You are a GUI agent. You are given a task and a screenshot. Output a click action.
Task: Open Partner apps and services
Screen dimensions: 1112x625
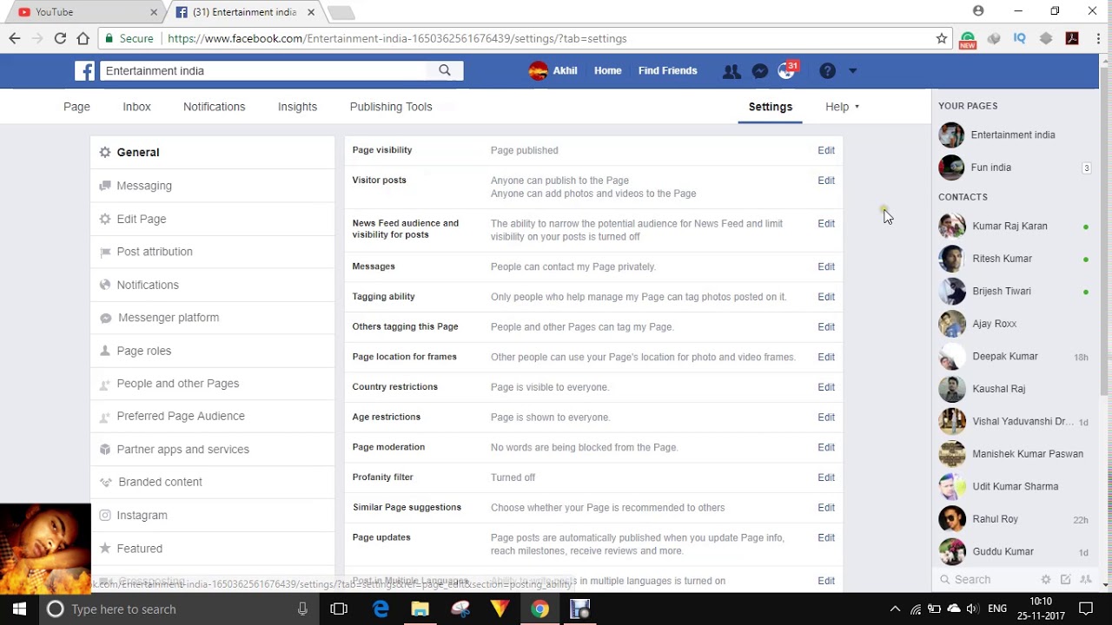click(212, 450)
